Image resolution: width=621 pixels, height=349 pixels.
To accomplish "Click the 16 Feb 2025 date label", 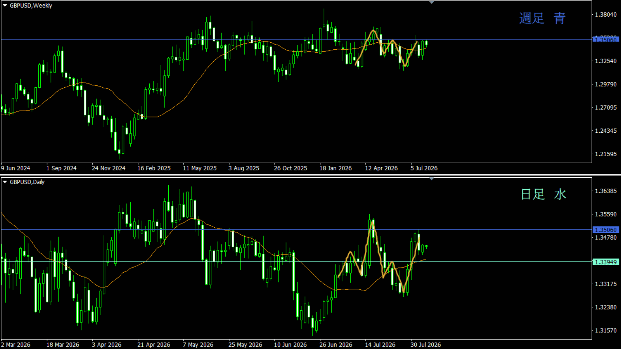I will [154, 168].
